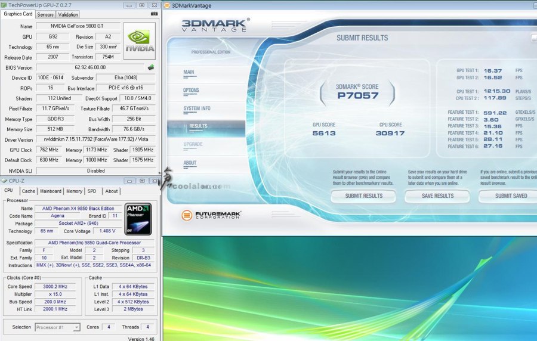Open the Memory tab in CPU-Z
Viewport: 537px width, 341px height.
[74, 191]
